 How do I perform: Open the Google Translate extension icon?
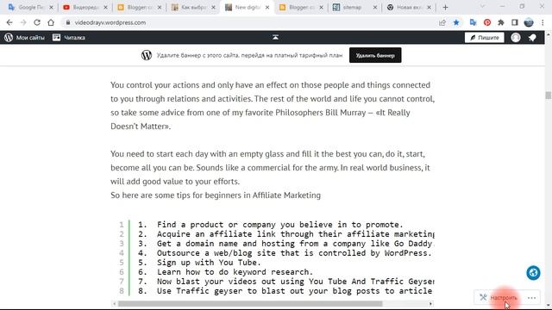click(473, 22)
